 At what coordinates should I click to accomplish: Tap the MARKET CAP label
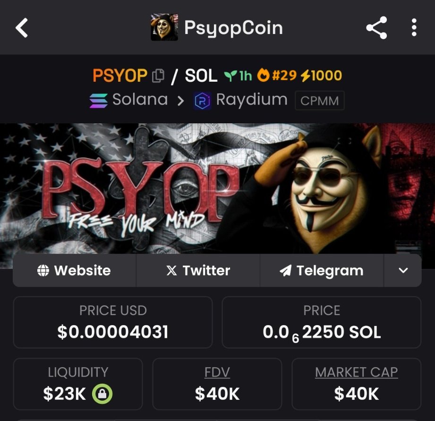tap(356, 372)
